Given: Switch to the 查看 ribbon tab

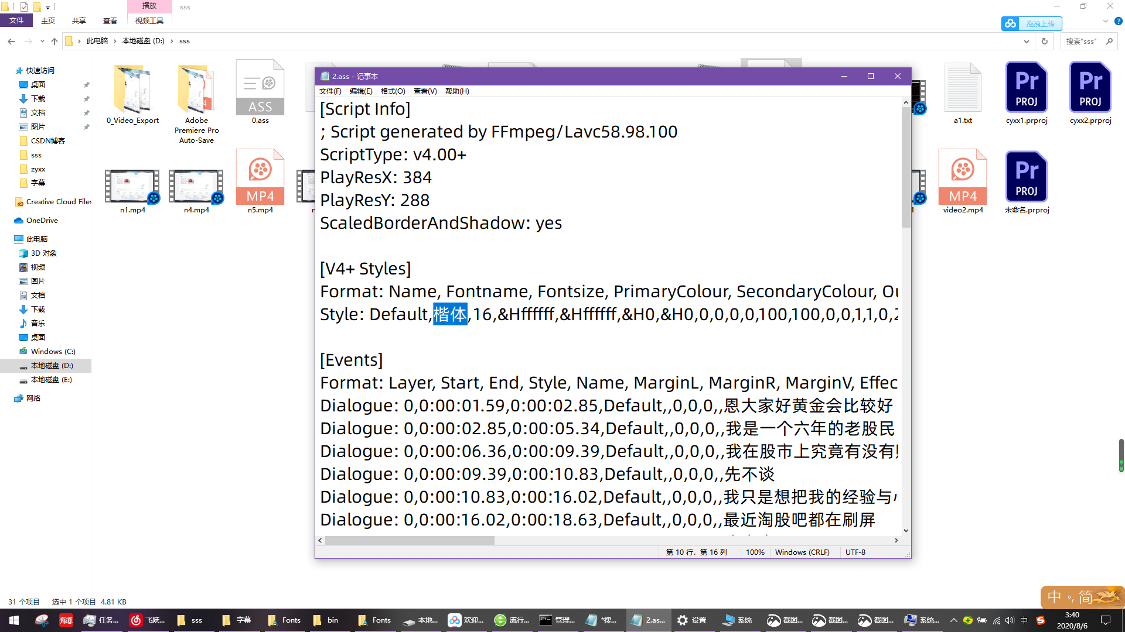Looking at the screenshot, I should pos(110,20).
